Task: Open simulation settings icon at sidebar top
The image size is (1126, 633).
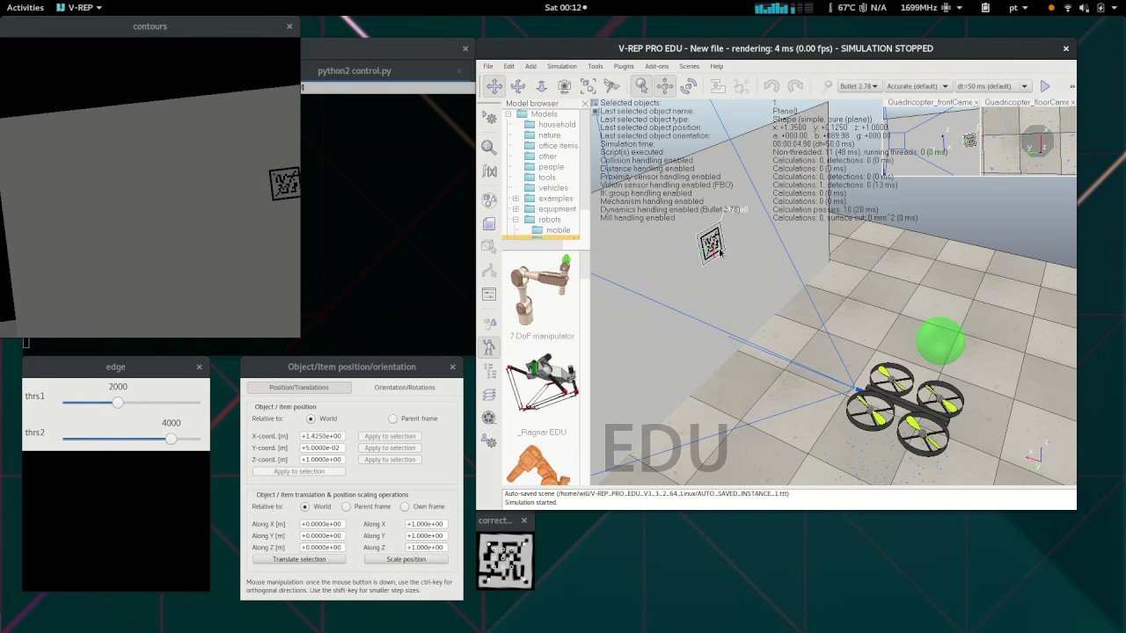Action: point(489,116)
